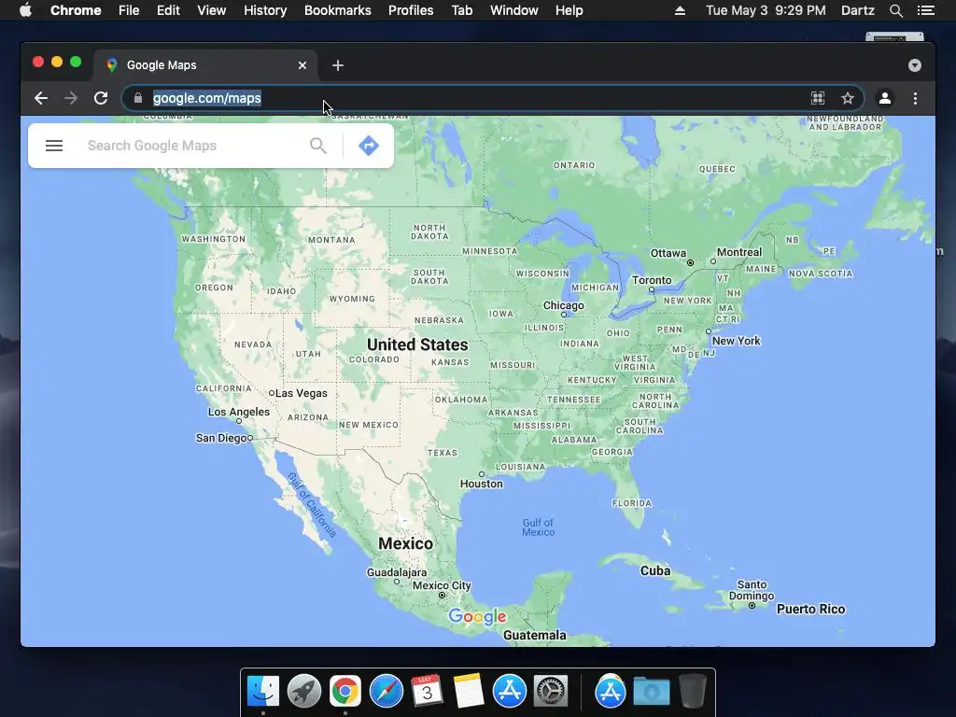The height and width of the screenshot is (717, 956).
Task: Open the Google Maps hamburger menu
Action: click(54, 146)
